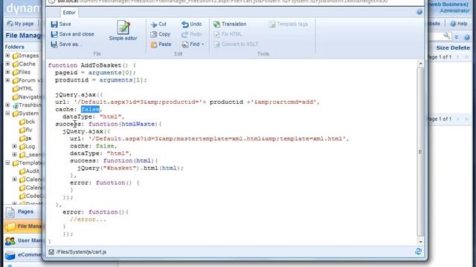Open User Management section in the sidebar
This screenshot has width=476, height=267.
point(23,240)
